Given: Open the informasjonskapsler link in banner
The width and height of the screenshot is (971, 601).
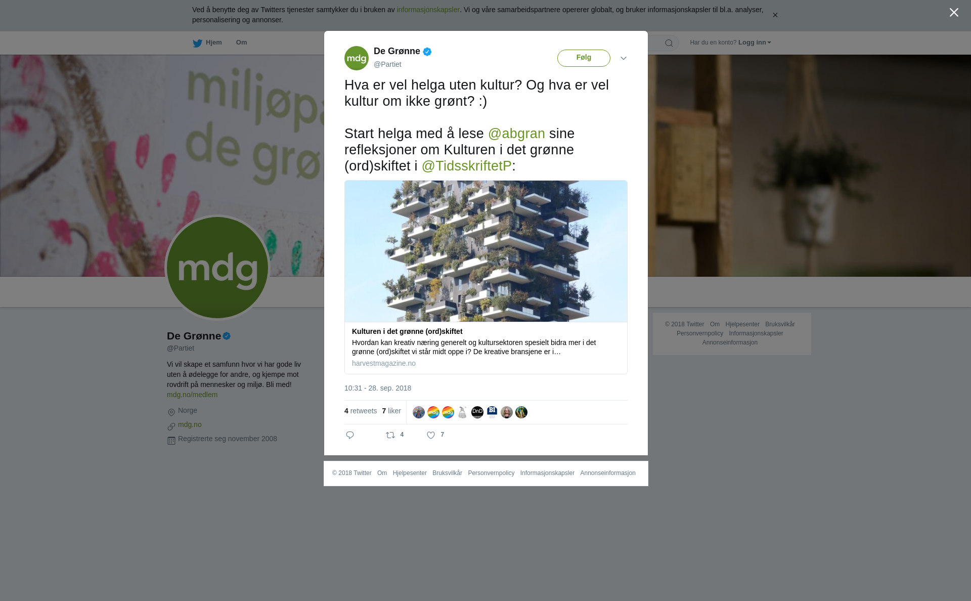Looking at the screenshot, I should click(428, 10).
